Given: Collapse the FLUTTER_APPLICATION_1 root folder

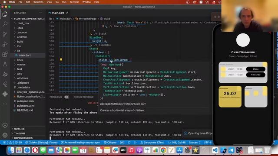Looking at the screenshot, I should [28, 19].
